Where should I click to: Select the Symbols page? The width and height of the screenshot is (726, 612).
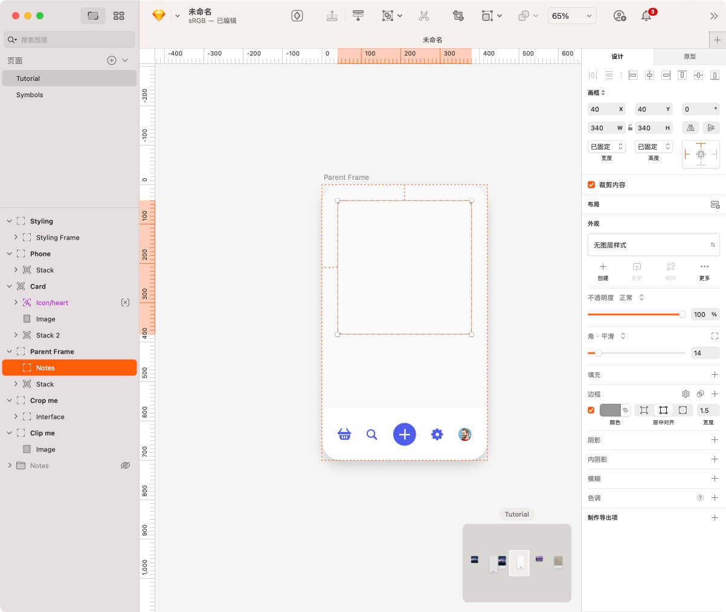pos(30,95)
